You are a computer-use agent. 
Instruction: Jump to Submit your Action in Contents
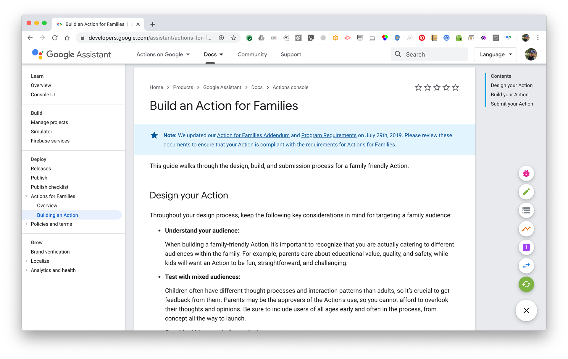(x=512, y=104)
